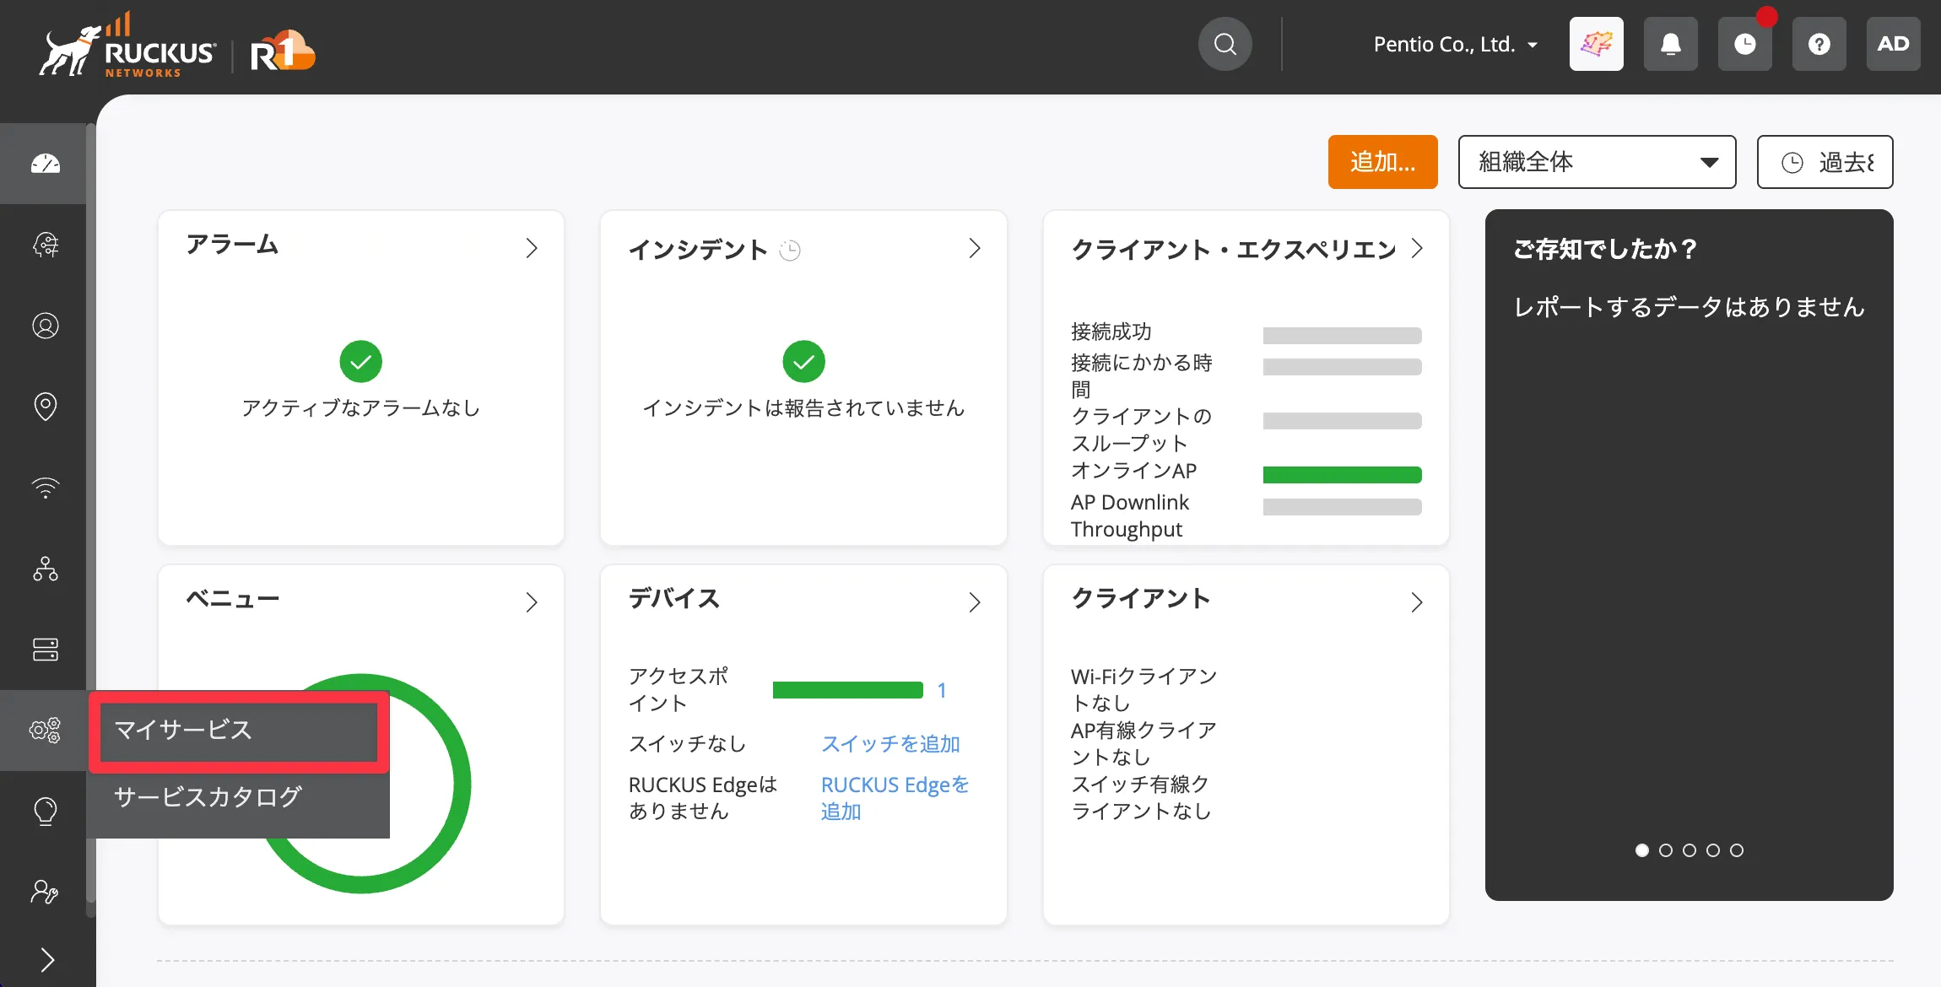
Task: Open the colorful AI assistant icon in header
Action: [1597, 44]
